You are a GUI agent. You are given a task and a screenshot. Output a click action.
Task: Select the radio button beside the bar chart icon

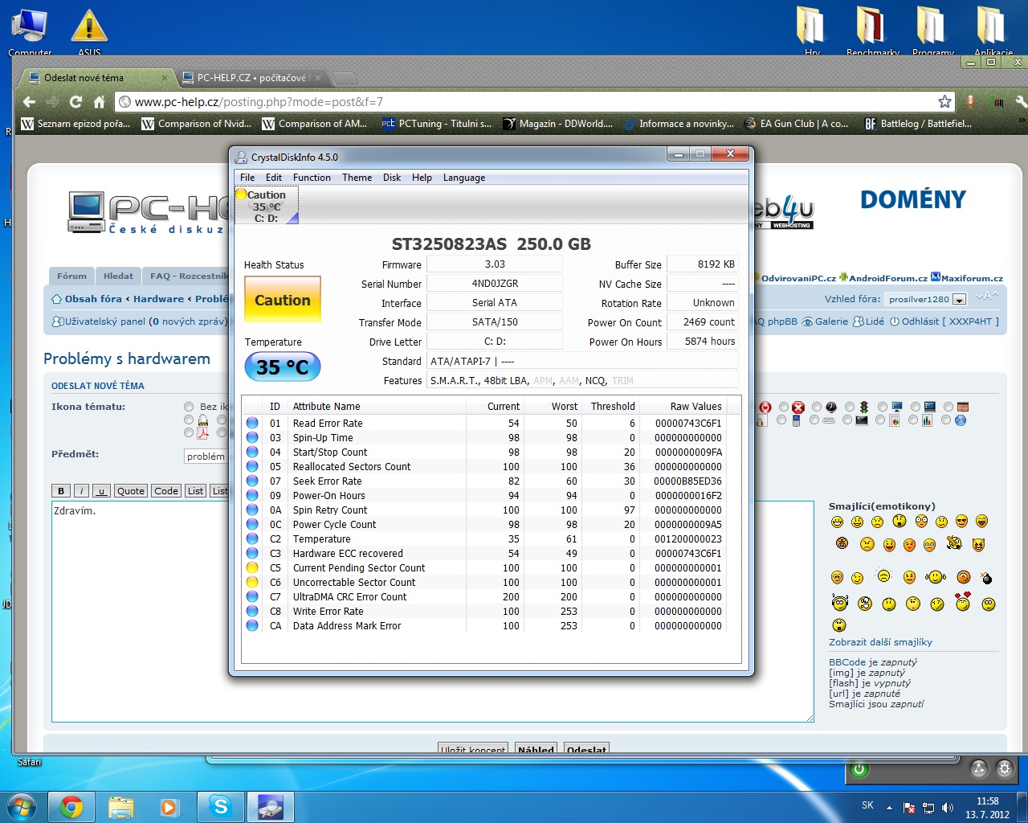pyautogui.click(x=913, y=420)
